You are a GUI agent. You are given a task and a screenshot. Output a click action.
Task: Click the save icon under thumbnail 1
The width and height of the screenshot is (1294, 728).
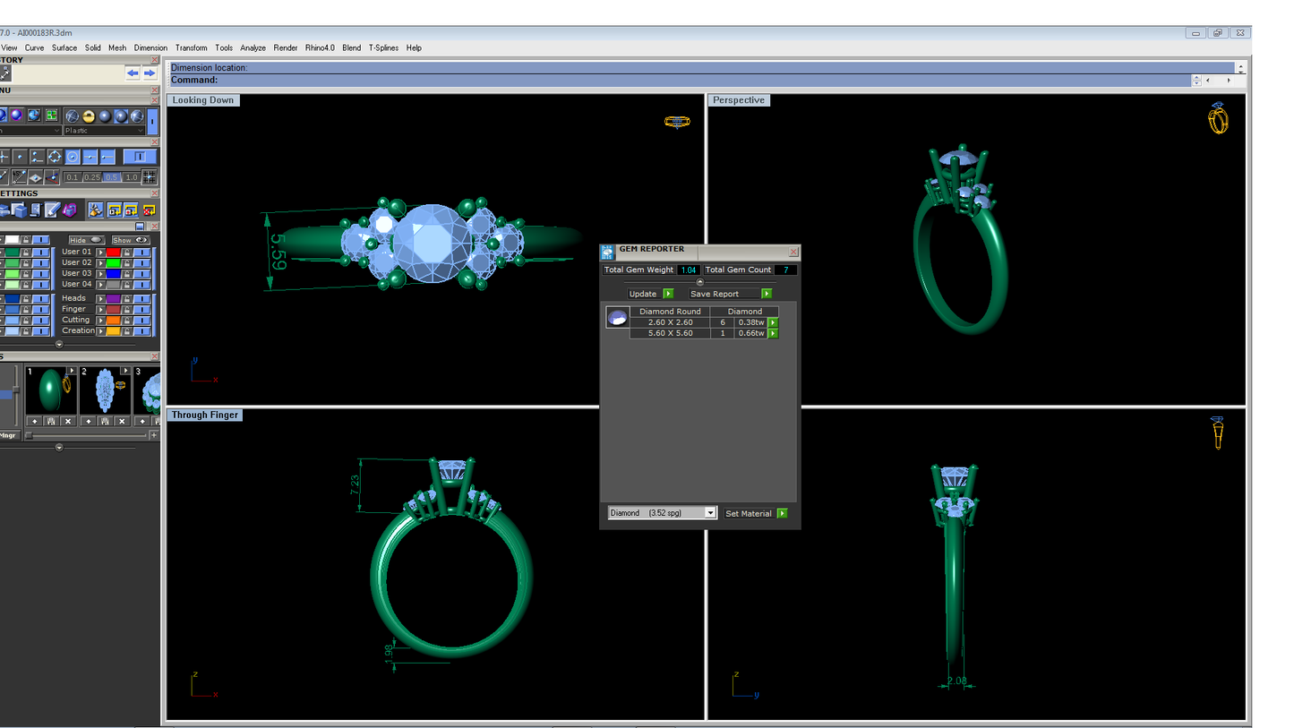[51, 421]
